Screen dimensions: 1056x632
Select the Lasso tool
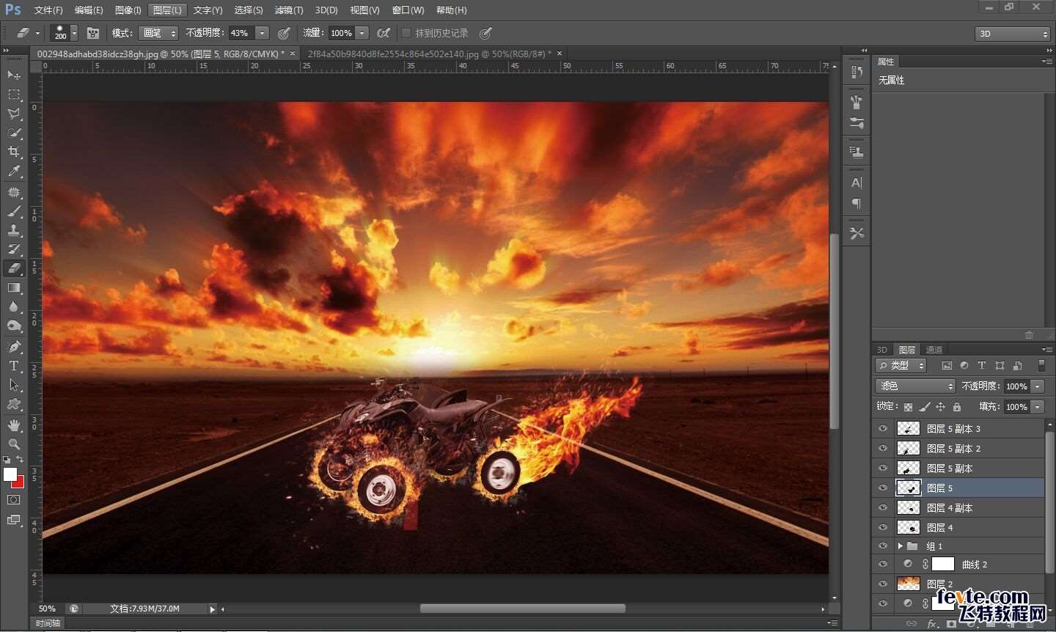pyautogui.click(x=14, y=114)
